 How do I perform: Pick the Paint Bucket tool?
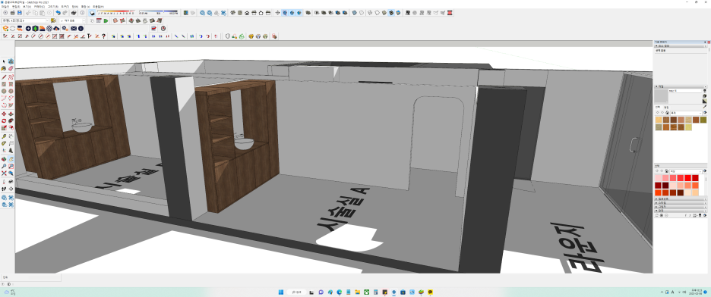click(4, 68)
